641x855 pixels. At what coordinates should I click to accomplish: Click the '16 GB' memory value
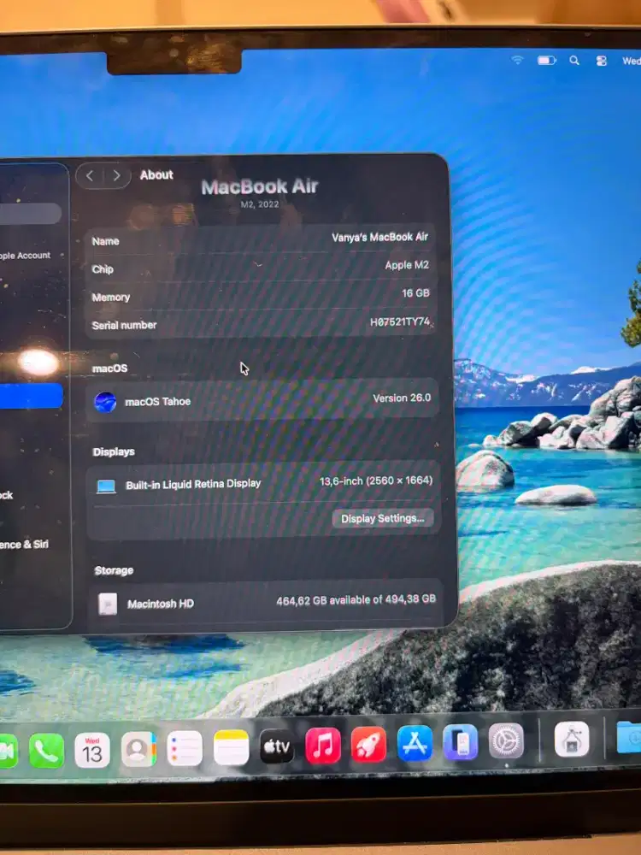pyautogui.click(x=415, y=293)
